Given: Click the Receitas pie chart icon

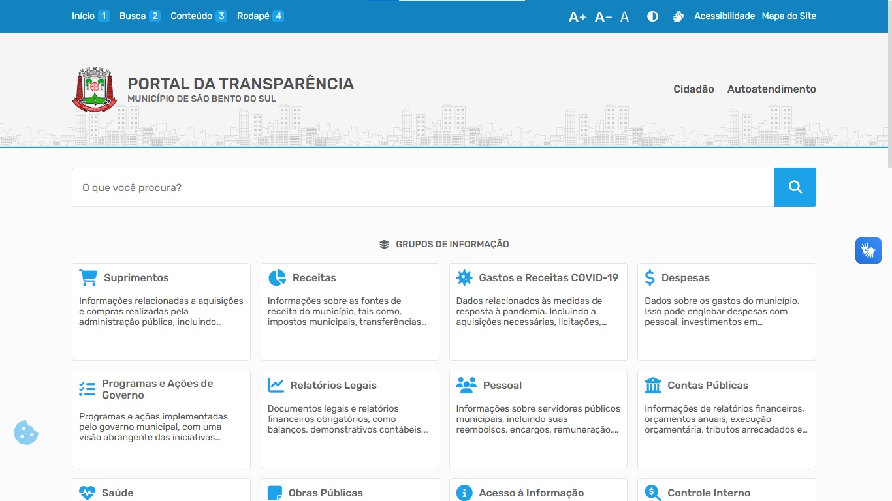Looking at the screenshot, I should 277,278.
